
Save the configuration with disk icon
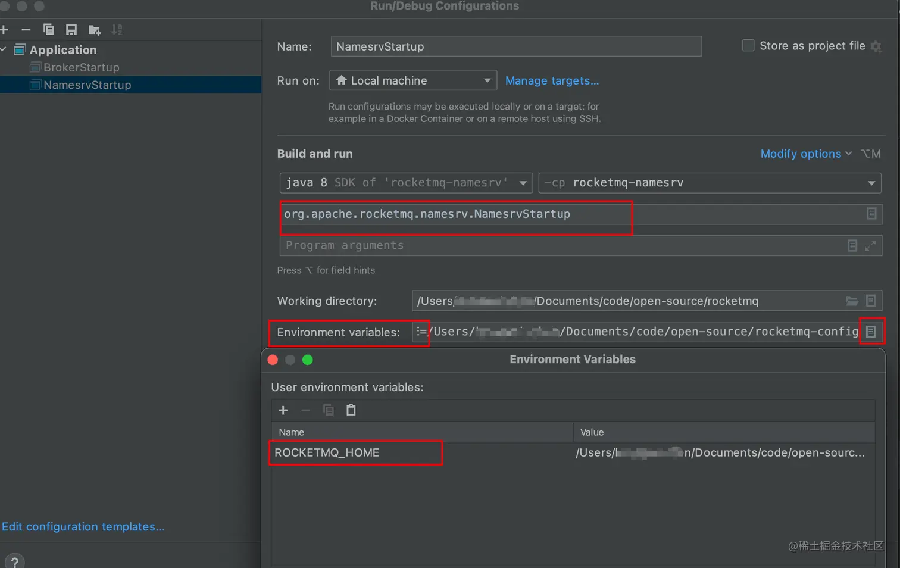pyautogui.click(x=71, y=29)
